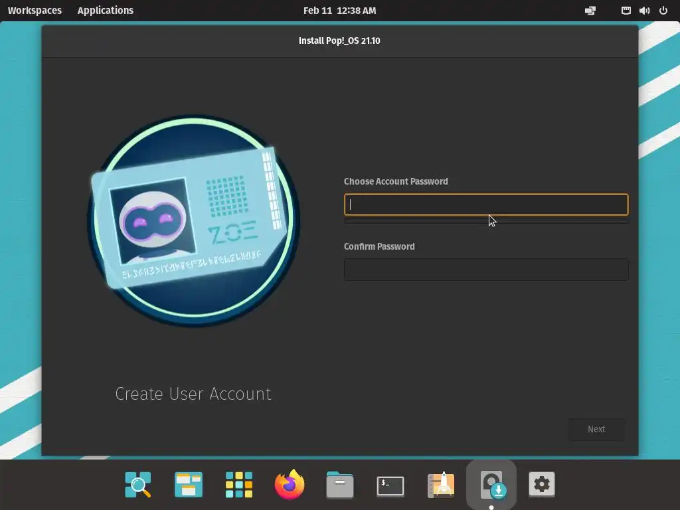This screenshot has height=510, width=680.
Task: Launch Firefox from the dock
Action: [290, 484]
